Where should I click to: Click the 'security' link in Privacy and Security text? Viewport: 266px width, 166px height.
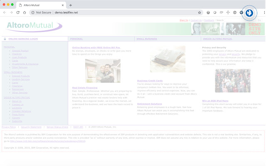coord(236,54)
